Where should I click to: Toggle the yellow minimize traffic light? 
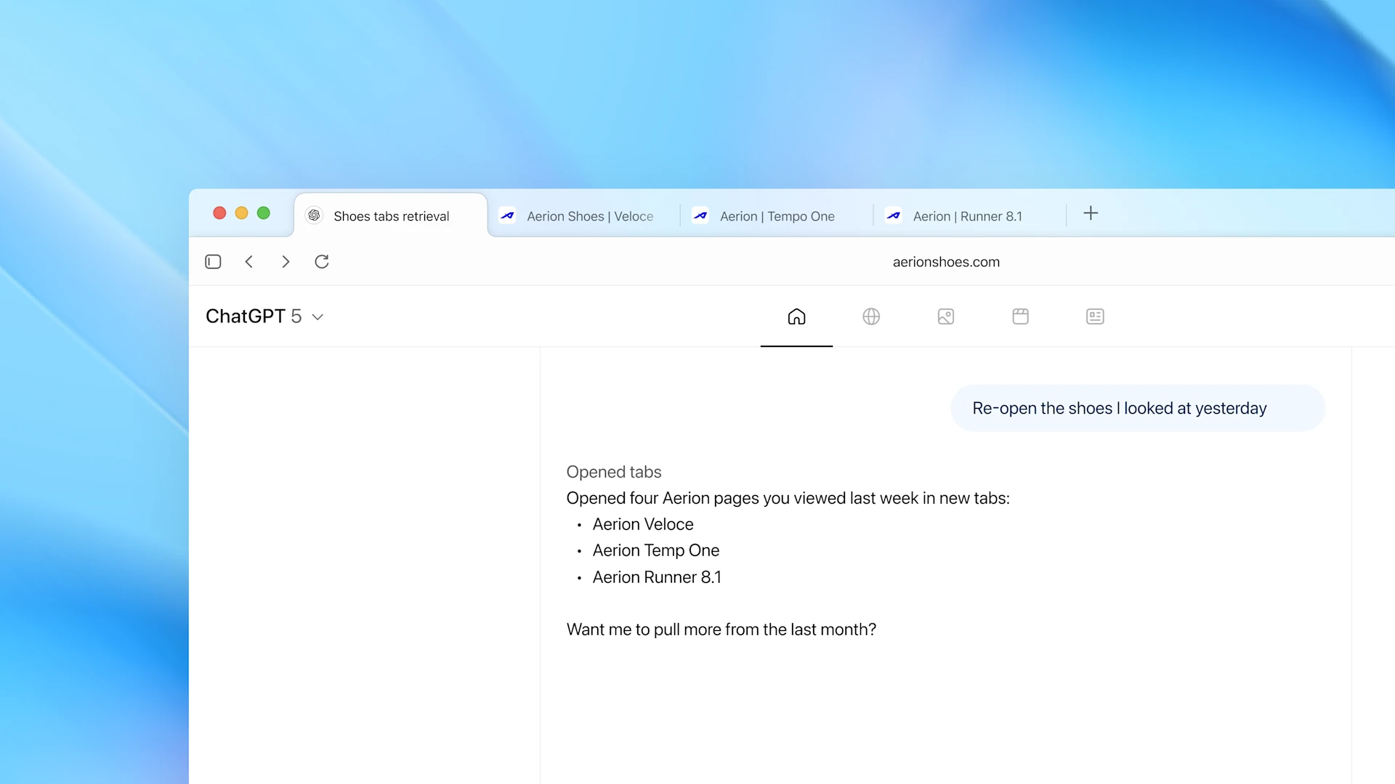click(x=241, y=213)
